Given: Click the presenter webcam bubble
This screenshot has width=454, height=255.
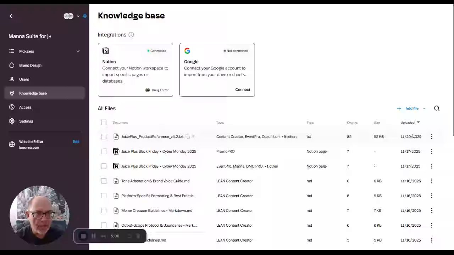Looking at the screenshot, I should click(x=40, y=215).
